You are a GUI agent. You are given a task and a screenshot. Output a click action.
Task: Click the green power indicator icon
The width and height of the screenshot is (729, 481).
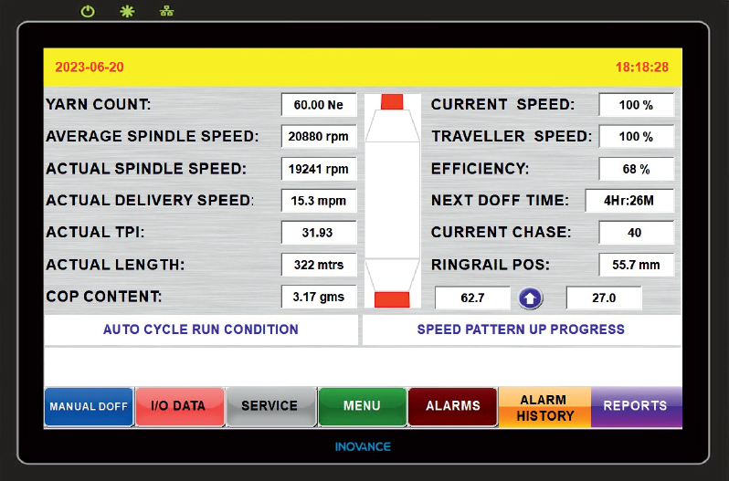pyautogui.click(x=88, y=11)
